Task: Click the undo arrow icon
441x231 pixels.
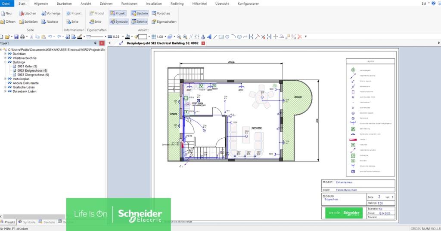Action: (50, 36)
